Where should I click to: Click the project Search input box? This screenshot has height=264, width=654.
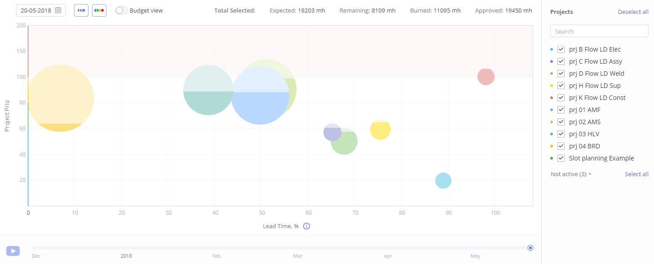[x=599, y=31]
